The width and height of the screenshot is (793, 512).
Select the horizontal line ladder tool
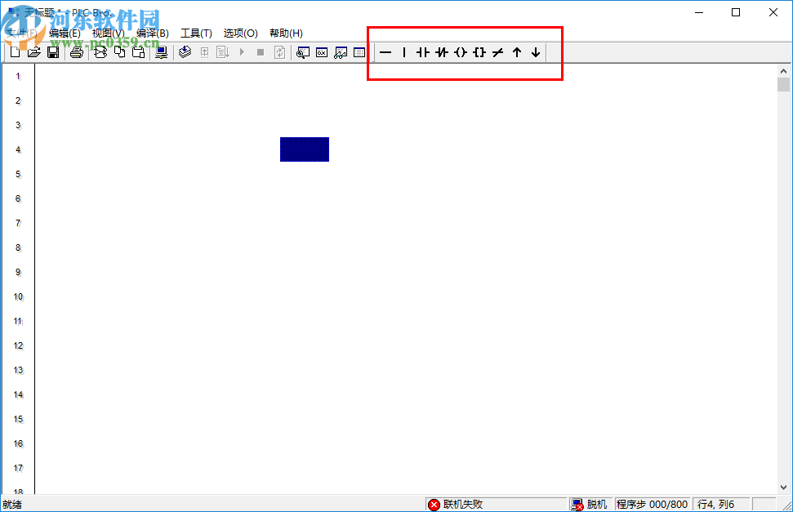point(386,52)
